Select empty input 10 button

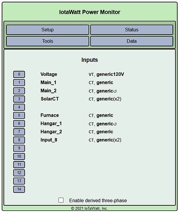[19, 156]
